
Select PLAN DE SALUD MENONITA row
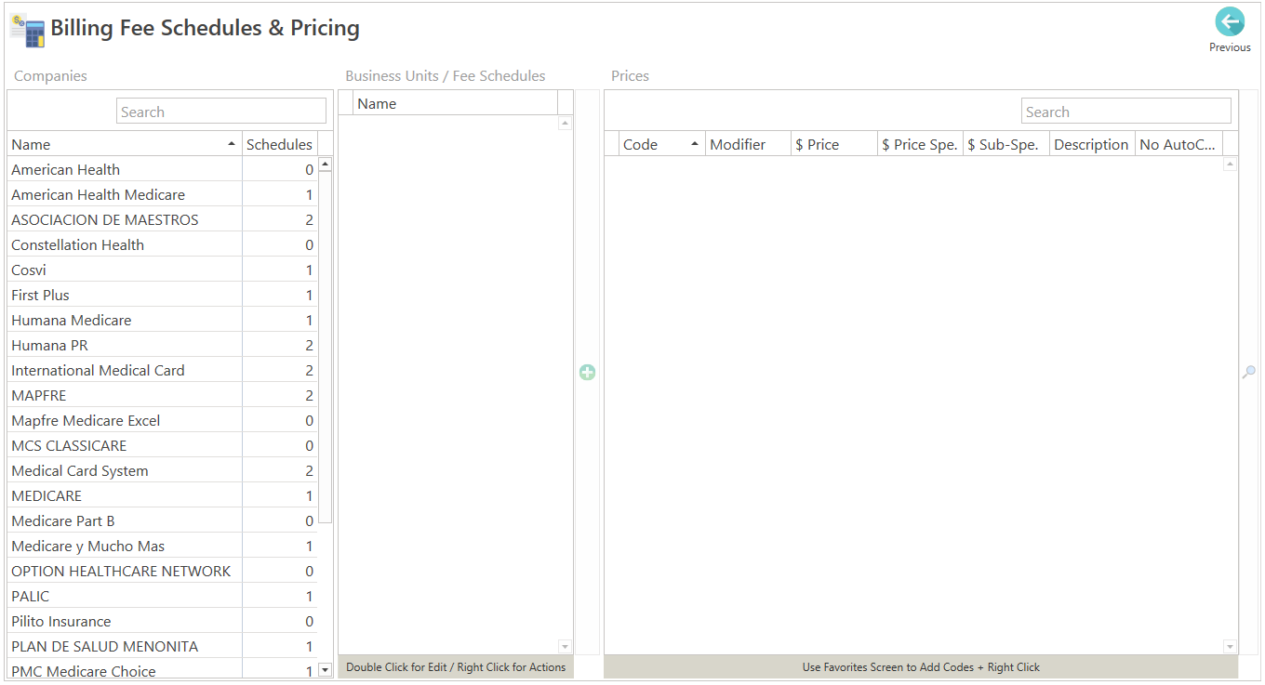click(x=162, y=646)
